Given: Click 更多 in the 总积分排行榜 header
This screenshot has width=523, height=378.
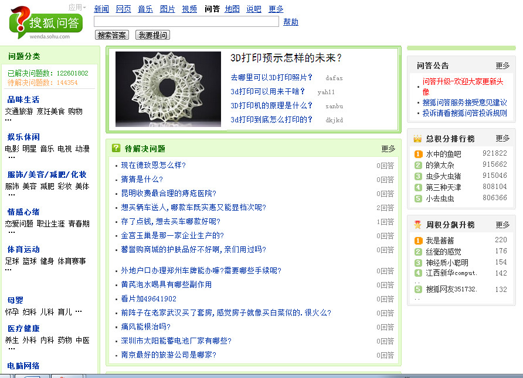Looking at the screenshot, I should (x=502, y=138).
